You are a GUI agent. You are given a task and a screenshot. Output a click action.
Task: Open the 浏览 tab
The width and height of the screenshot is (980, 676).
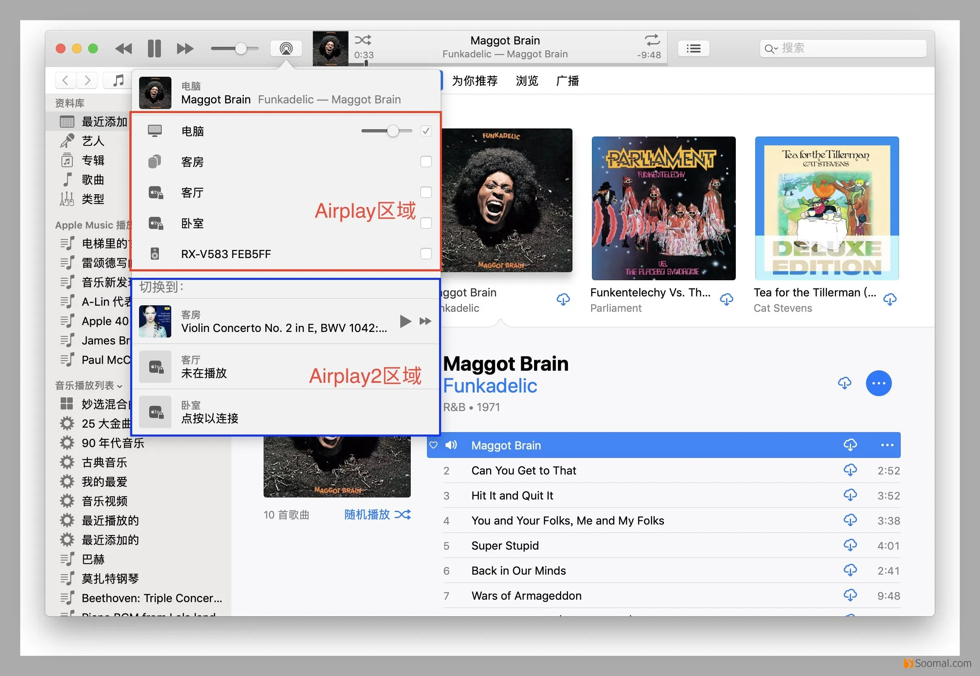pyautogui.click(x=527, y=80)
